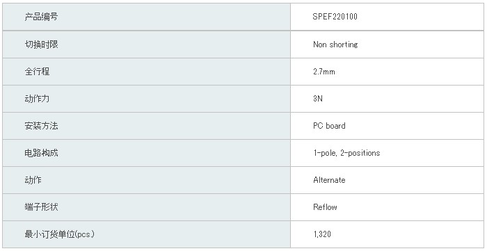This screenshot has width=487, height=251.
Task: Click the Non shorting value
Action: pos(335,44)
